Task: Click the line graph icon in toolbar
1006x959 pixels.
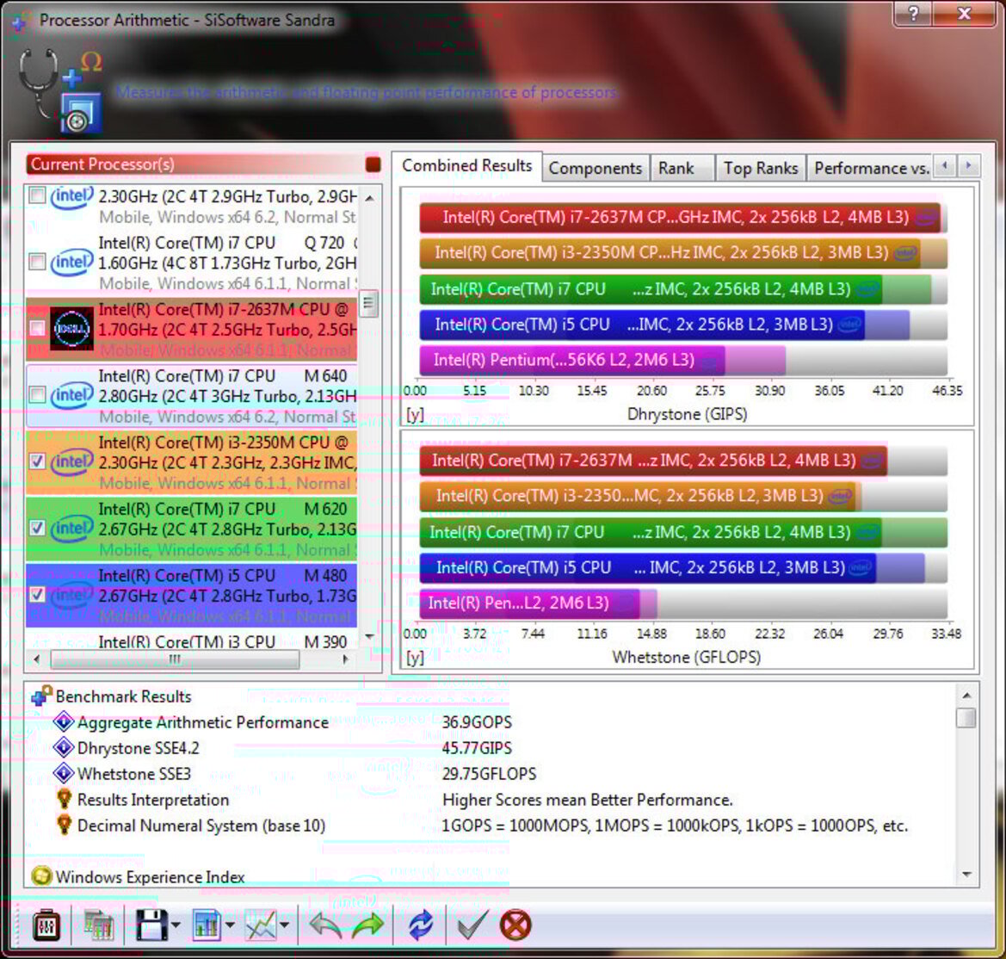Action: tap(261, 925)
